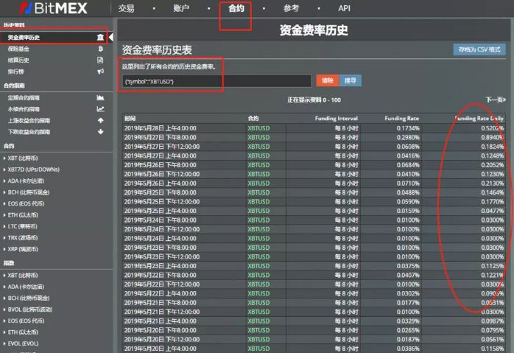Click the 0.0375% funding rate cell

(408, 266)
